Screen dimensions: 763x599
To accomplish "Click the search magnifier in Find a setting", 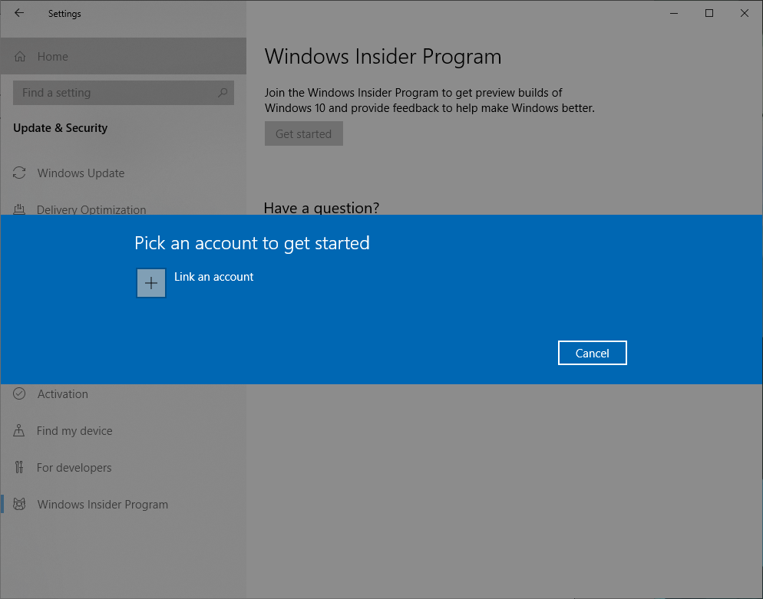I will click(222, 92).
